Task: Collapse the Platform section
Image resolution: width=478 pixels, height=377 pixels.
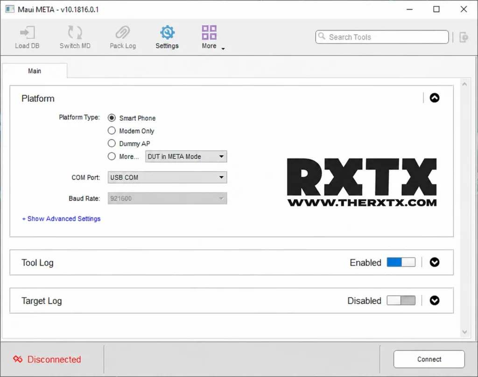Action: tap(435, 98)
